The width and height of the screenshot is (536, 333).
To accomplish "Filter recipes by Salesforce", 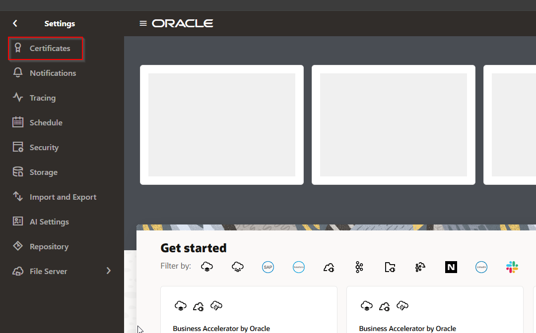I will click(298, 267).
